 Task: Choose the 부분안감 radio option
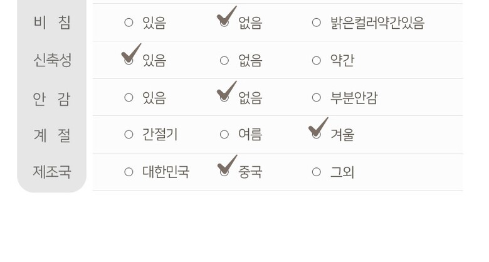[x=317, y=98]
